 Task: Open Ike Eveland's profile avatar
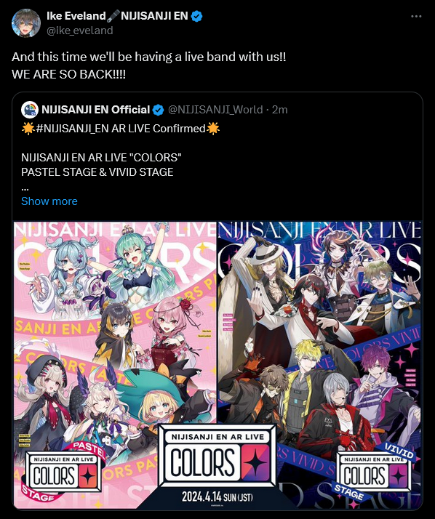tap(26, 23)
